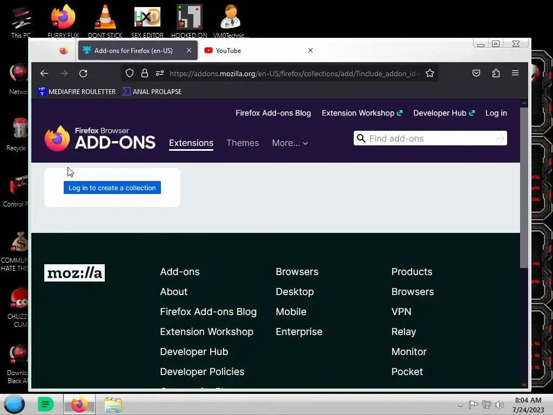Open Developer Hub header link
553x415 pixels.
[x=444, y=113]
